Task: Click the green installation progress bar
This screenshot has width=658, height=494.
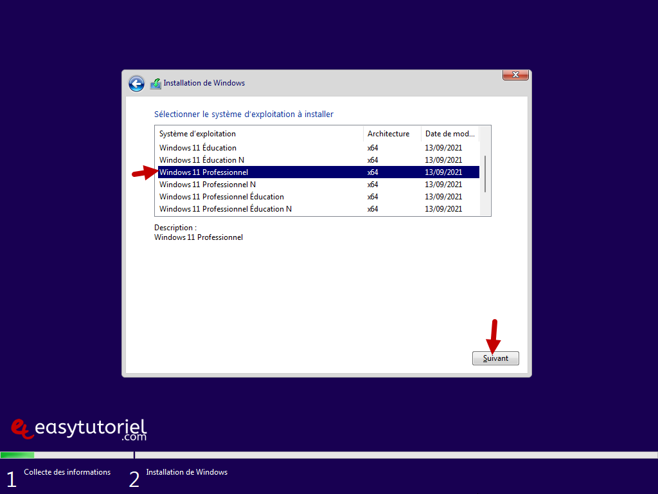Action: tap(17, 455)
